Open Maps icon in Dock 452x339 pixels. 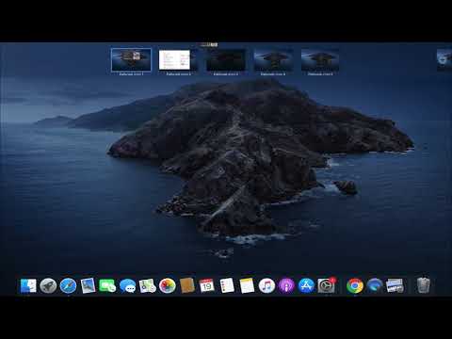pyautogui.click(x=147, y=285)
